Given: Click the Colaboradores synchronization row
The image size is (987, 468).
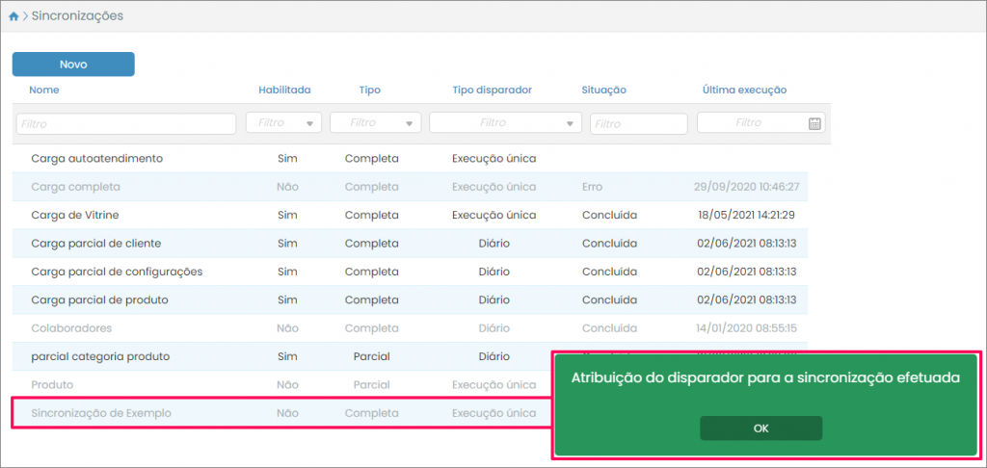Looking at the screenshot, I should (x=70, y=328).
